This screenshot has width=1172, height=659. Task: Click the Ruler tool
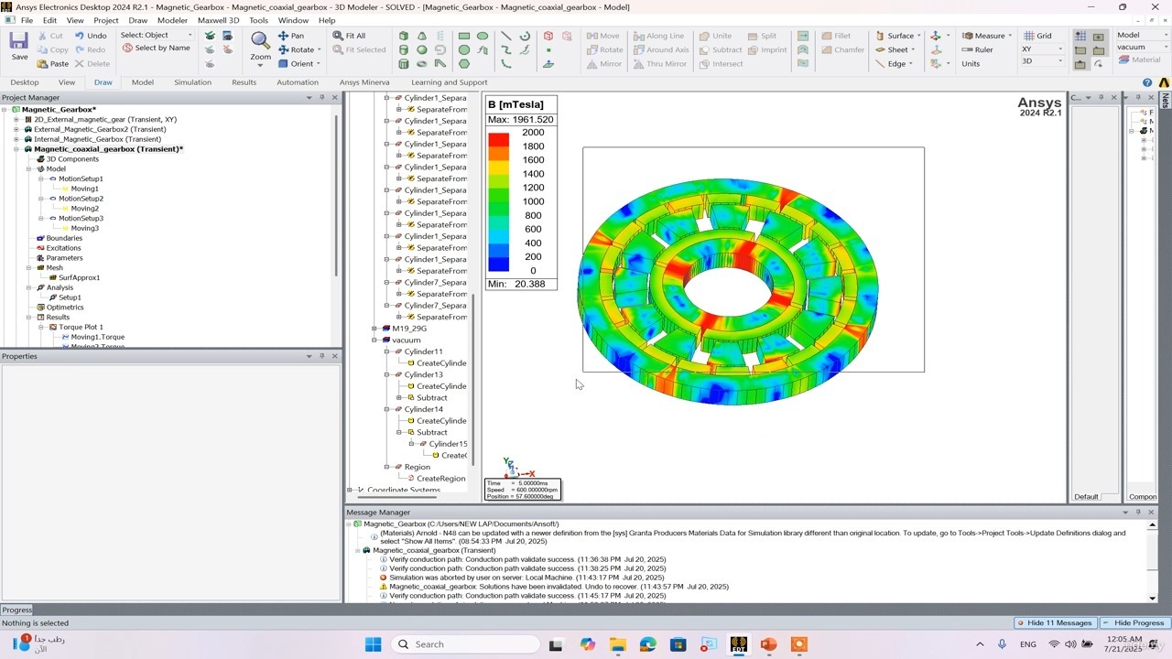tap(977, 49)
